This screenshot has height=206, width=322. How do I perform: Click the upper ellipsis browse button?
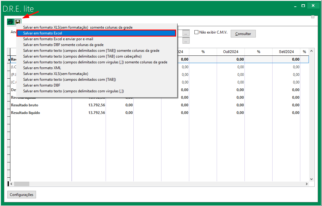coord(186,33)
